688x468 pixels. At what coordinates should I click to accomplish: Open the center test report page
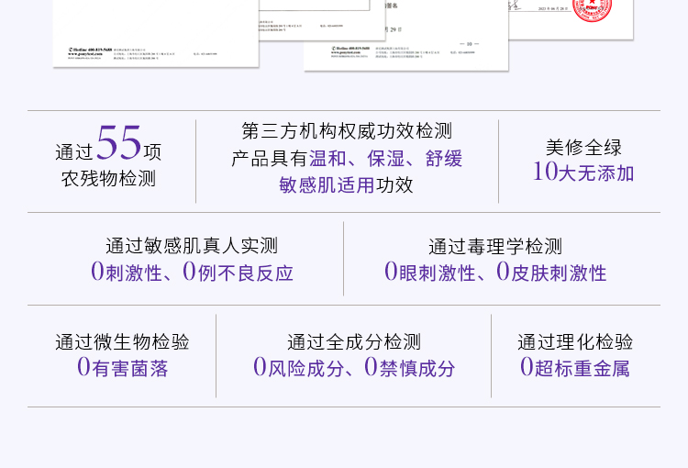[405, 35]
